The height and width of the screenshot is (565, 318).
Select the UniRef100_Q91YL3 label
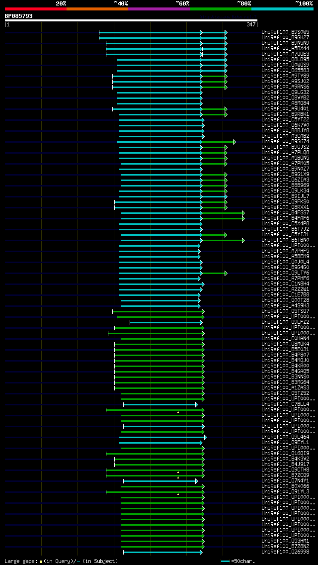285,491
